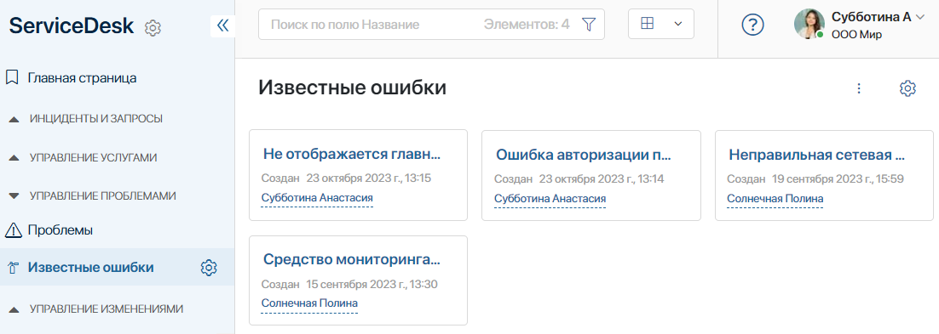Screen dimensions: 939x334
Task: Open the help question mark icon
Action: coord(752,25)
